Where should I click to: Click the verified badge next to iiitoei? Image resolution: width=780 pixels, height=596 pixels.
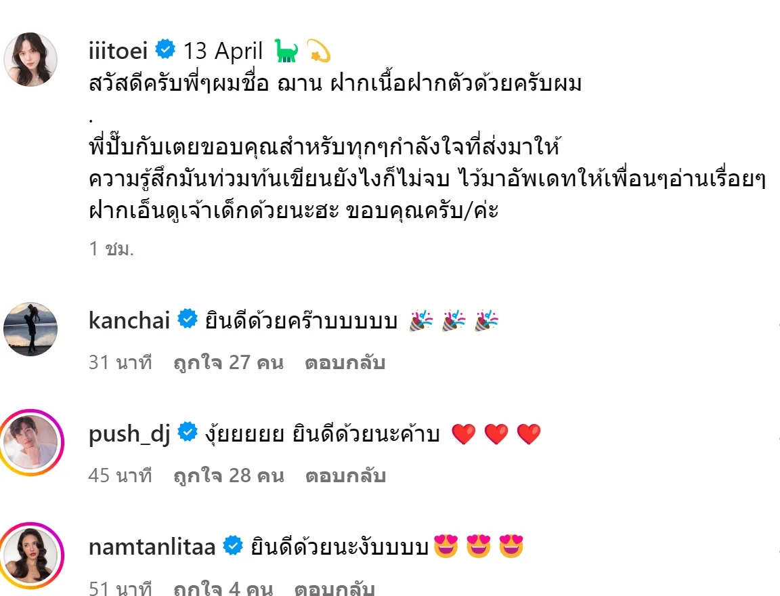click(x=165, y=49)
